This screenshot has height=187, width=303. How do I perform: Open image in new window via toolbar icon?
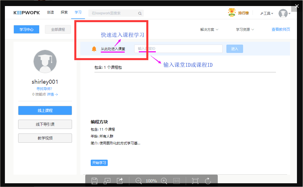107,181
